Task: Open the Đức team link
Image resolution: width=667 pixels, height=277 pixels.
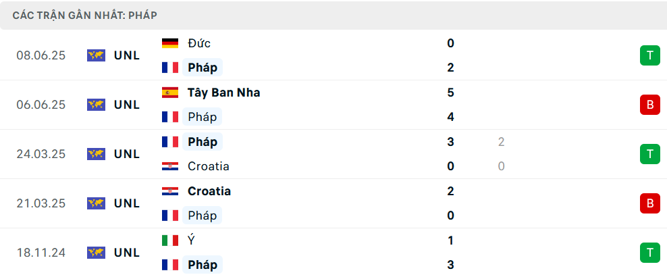Action: click(x=200, y=43)
